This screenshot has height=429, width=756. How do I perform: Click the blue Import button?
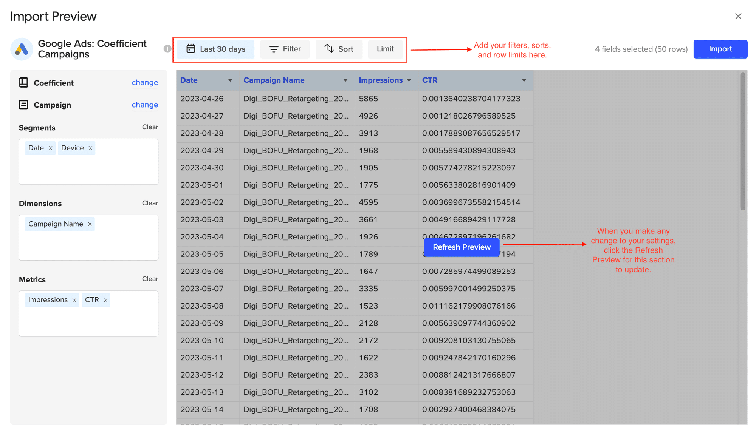[x=720, y=49]
